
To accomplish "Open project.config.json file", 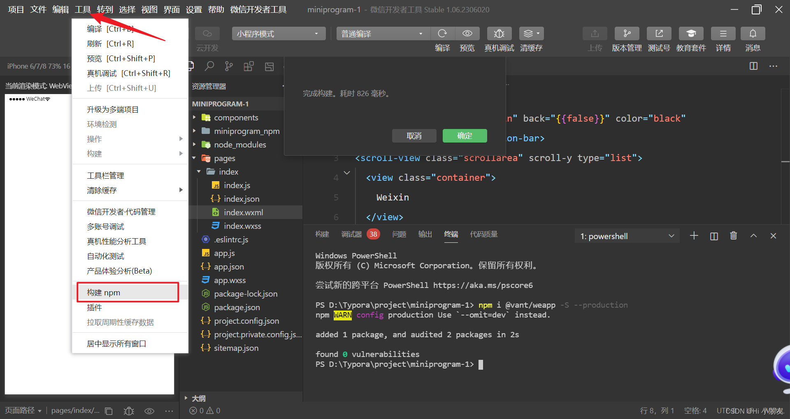I will point(246,321).
